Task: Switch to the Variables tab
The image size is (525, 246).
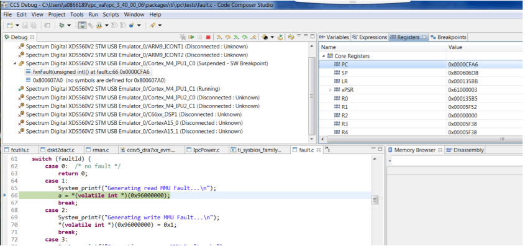Action: tap(334, 37)
